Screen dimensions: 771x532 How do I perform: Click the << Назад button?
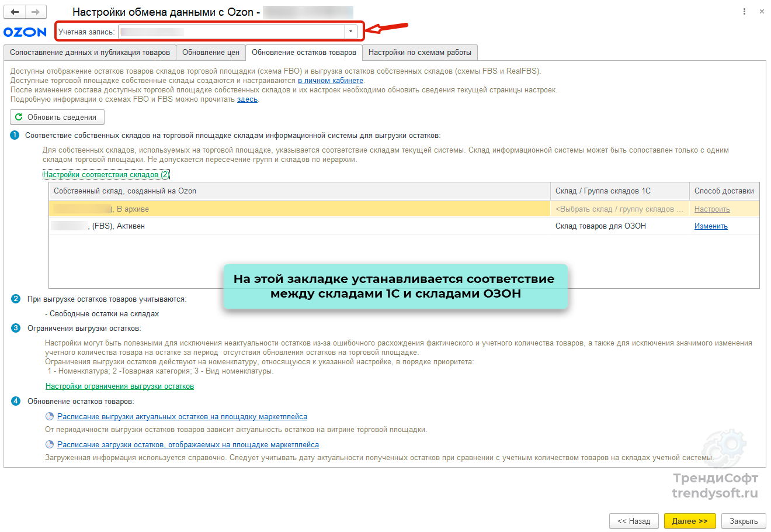tap(634, 521)
